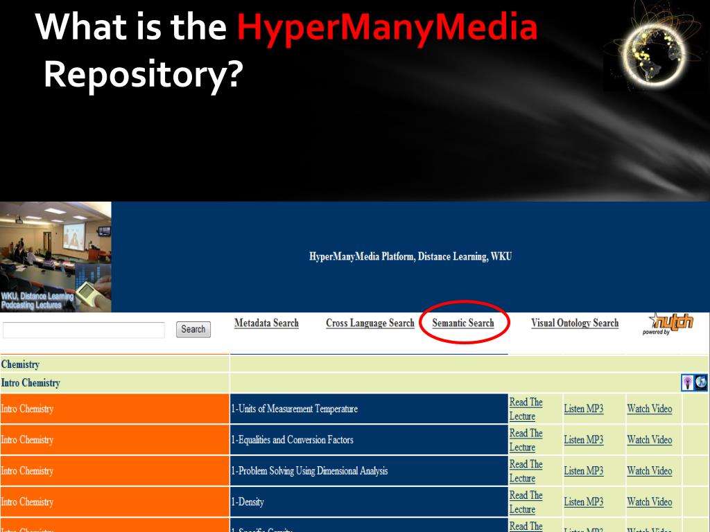Click Intro Chemistry cell beside Units of Measurement
Viewport: 710px width, 532px height.
coord(114,409)
